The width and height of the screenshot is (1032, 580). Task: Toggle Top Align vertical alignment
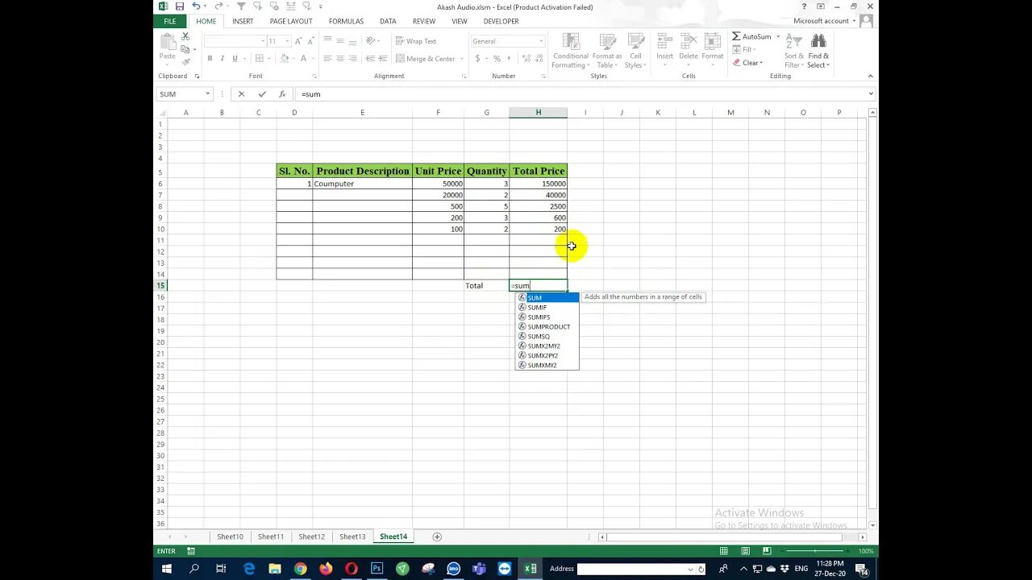[327, 40]
